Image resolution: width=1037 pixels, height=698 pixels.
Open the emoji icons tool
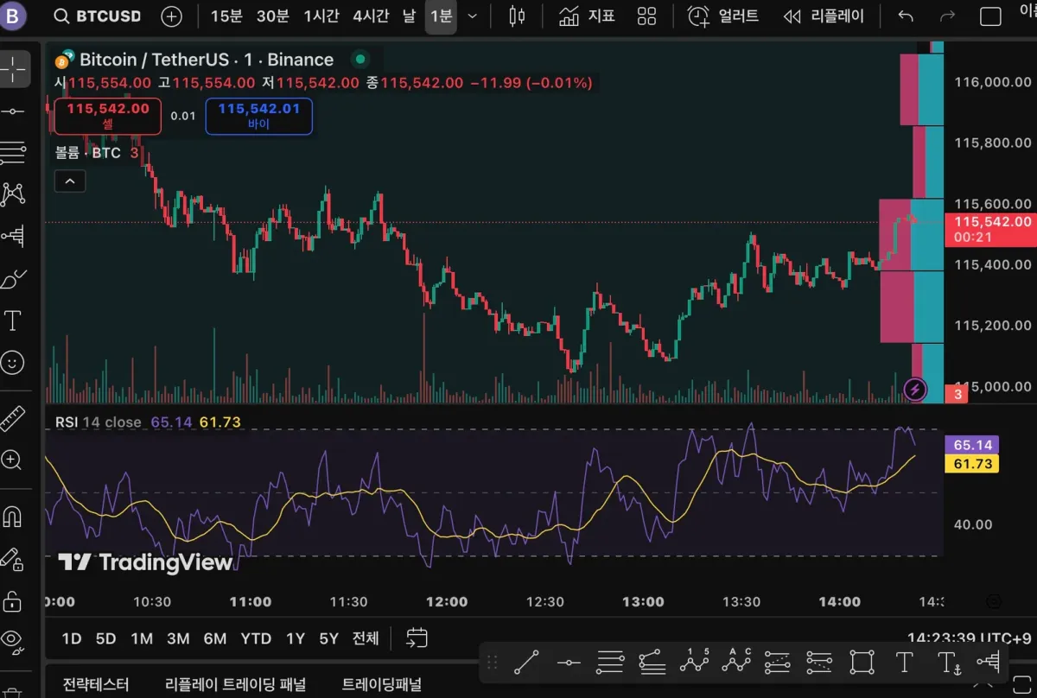click(13, 363)
